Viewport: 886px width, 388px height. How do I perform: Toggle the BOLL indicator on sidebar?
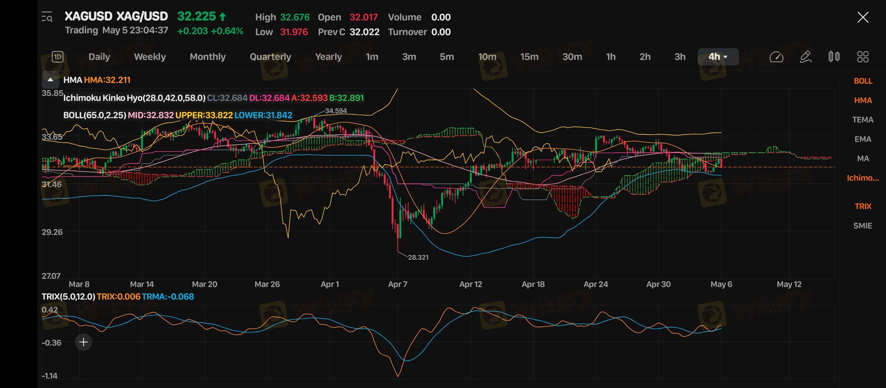point(863,81)
